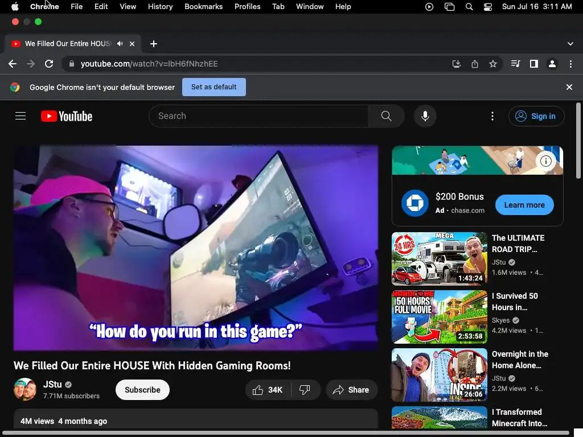Open a new tab with plus button
The width and height of the screenshot is (583, 437).
click(x=154, y=44)
